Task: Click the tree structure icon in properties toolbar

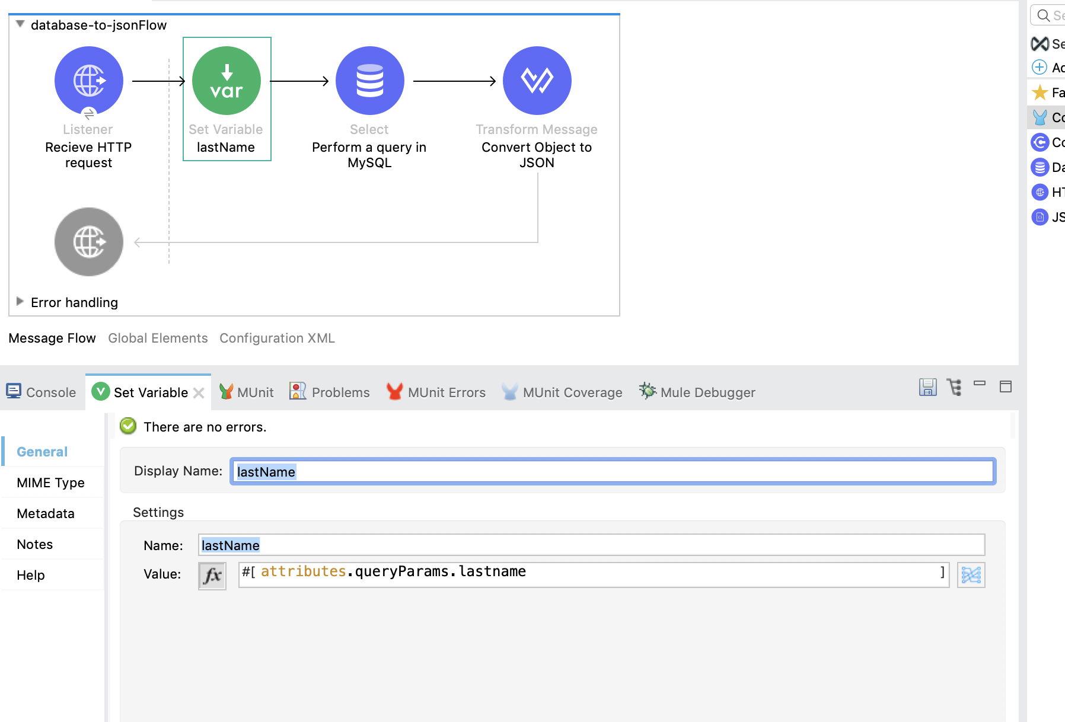Action: point(954,387)
